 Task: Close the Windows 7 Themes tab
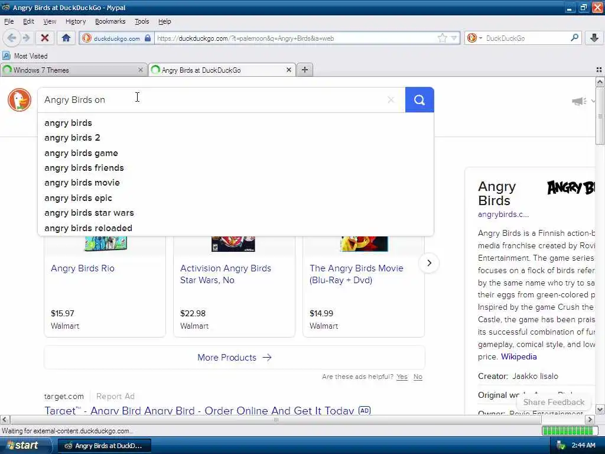coord(141,70)
